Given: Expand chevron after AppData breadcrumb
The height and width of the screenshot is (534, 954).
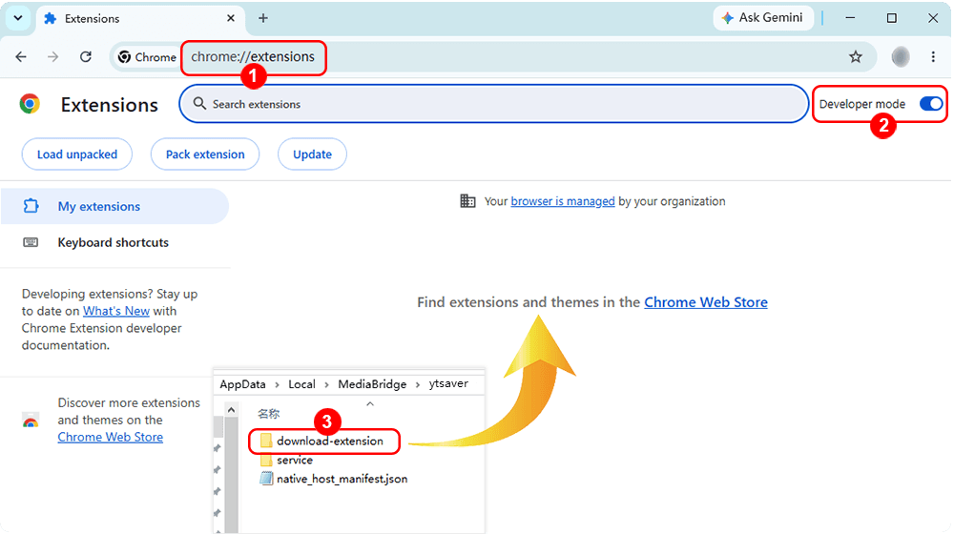Looking at the screenshot, I should pos(277,385).
